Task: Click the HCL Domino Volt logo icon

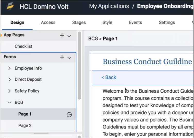Action: 10,6
